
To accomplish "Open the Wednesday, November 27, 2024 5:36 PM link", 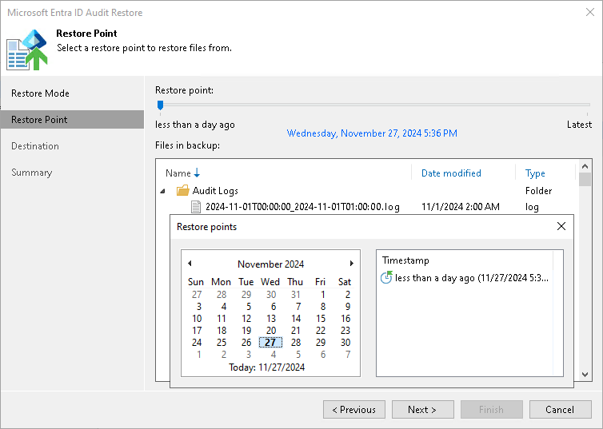I will [372, 133].
